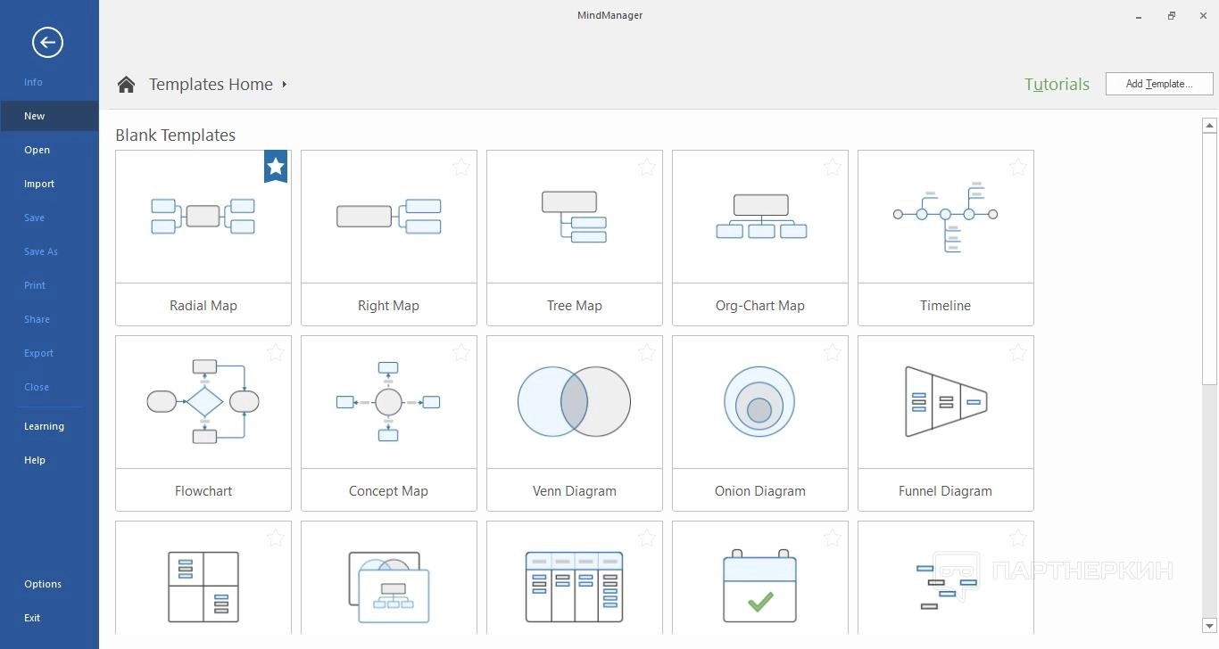Click the Funnel Diagram label
This screenshot has width=1219, height=649.
click(945, 491)
